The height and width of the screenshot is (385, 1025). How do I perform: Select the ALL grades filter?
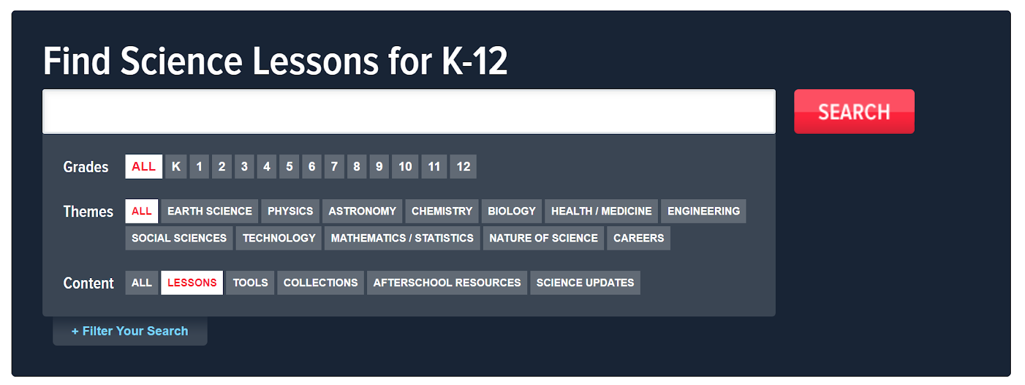[143, 167]
